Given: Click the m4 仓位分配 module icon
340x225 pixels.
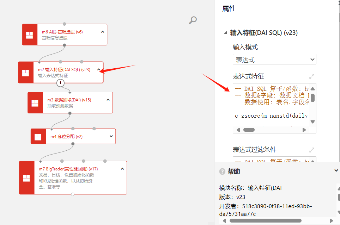Looking at the screenshot, I should (38, 136).
